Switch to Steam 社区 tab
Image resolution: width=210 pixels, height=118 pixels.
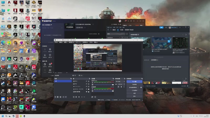click(122, 30)
